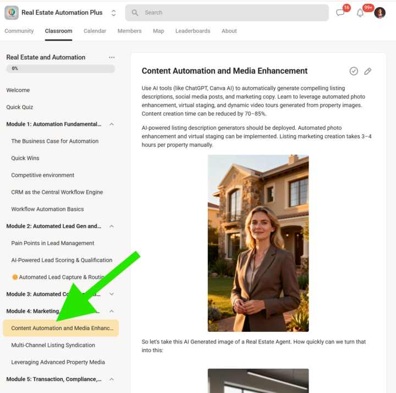Collapse Module 1: Automation Fundamentals chevron
The width and height of the screenshot is (396, 393).
point(112,124)
